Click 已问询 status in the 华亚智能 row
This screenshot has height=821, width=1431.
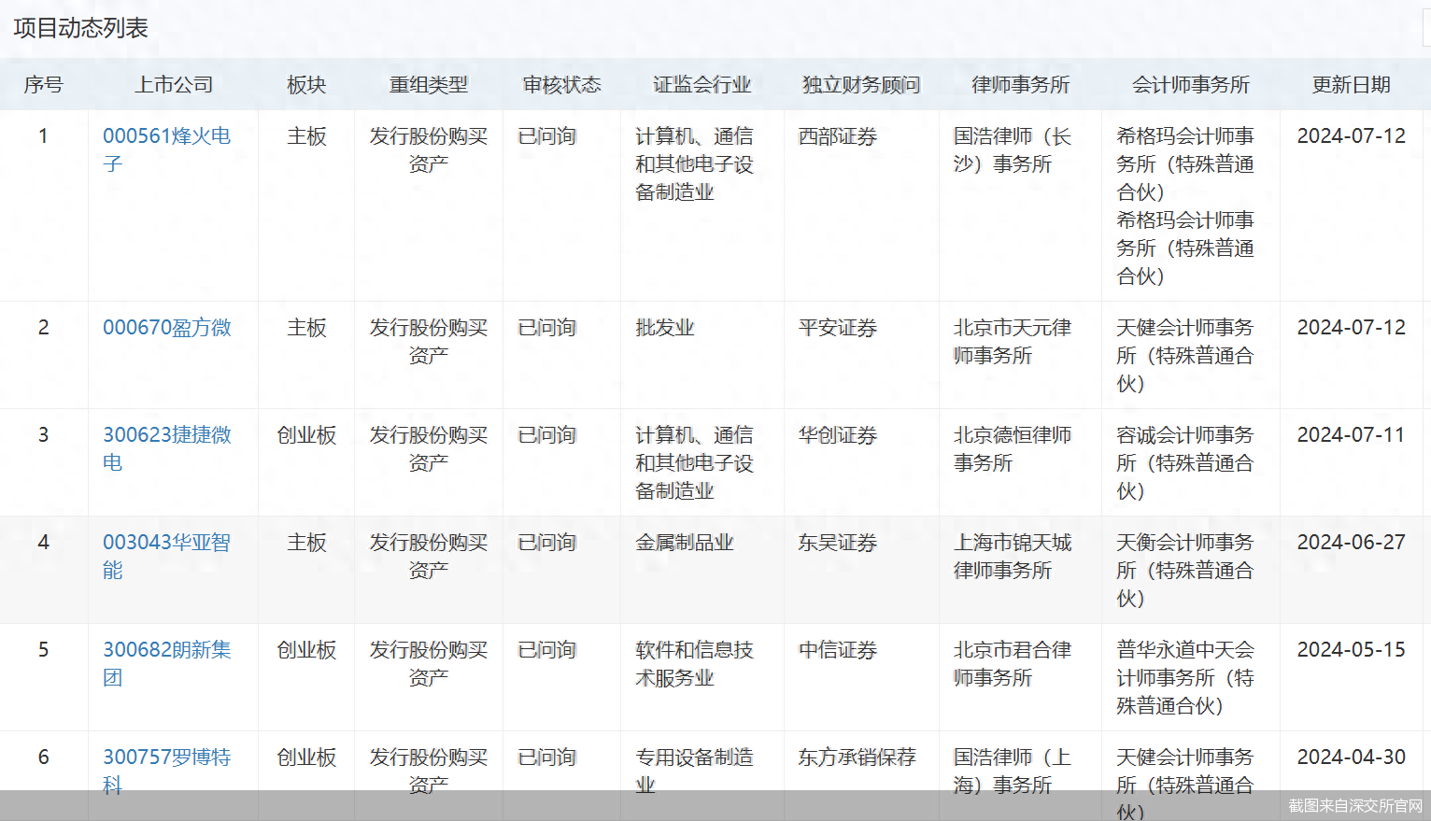click(547, 543)
